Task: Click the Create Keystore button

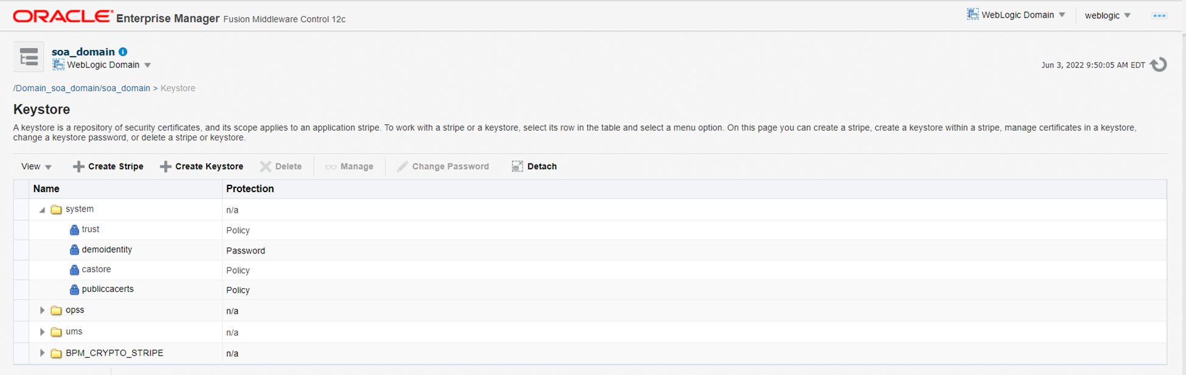Action: (202, 167)
